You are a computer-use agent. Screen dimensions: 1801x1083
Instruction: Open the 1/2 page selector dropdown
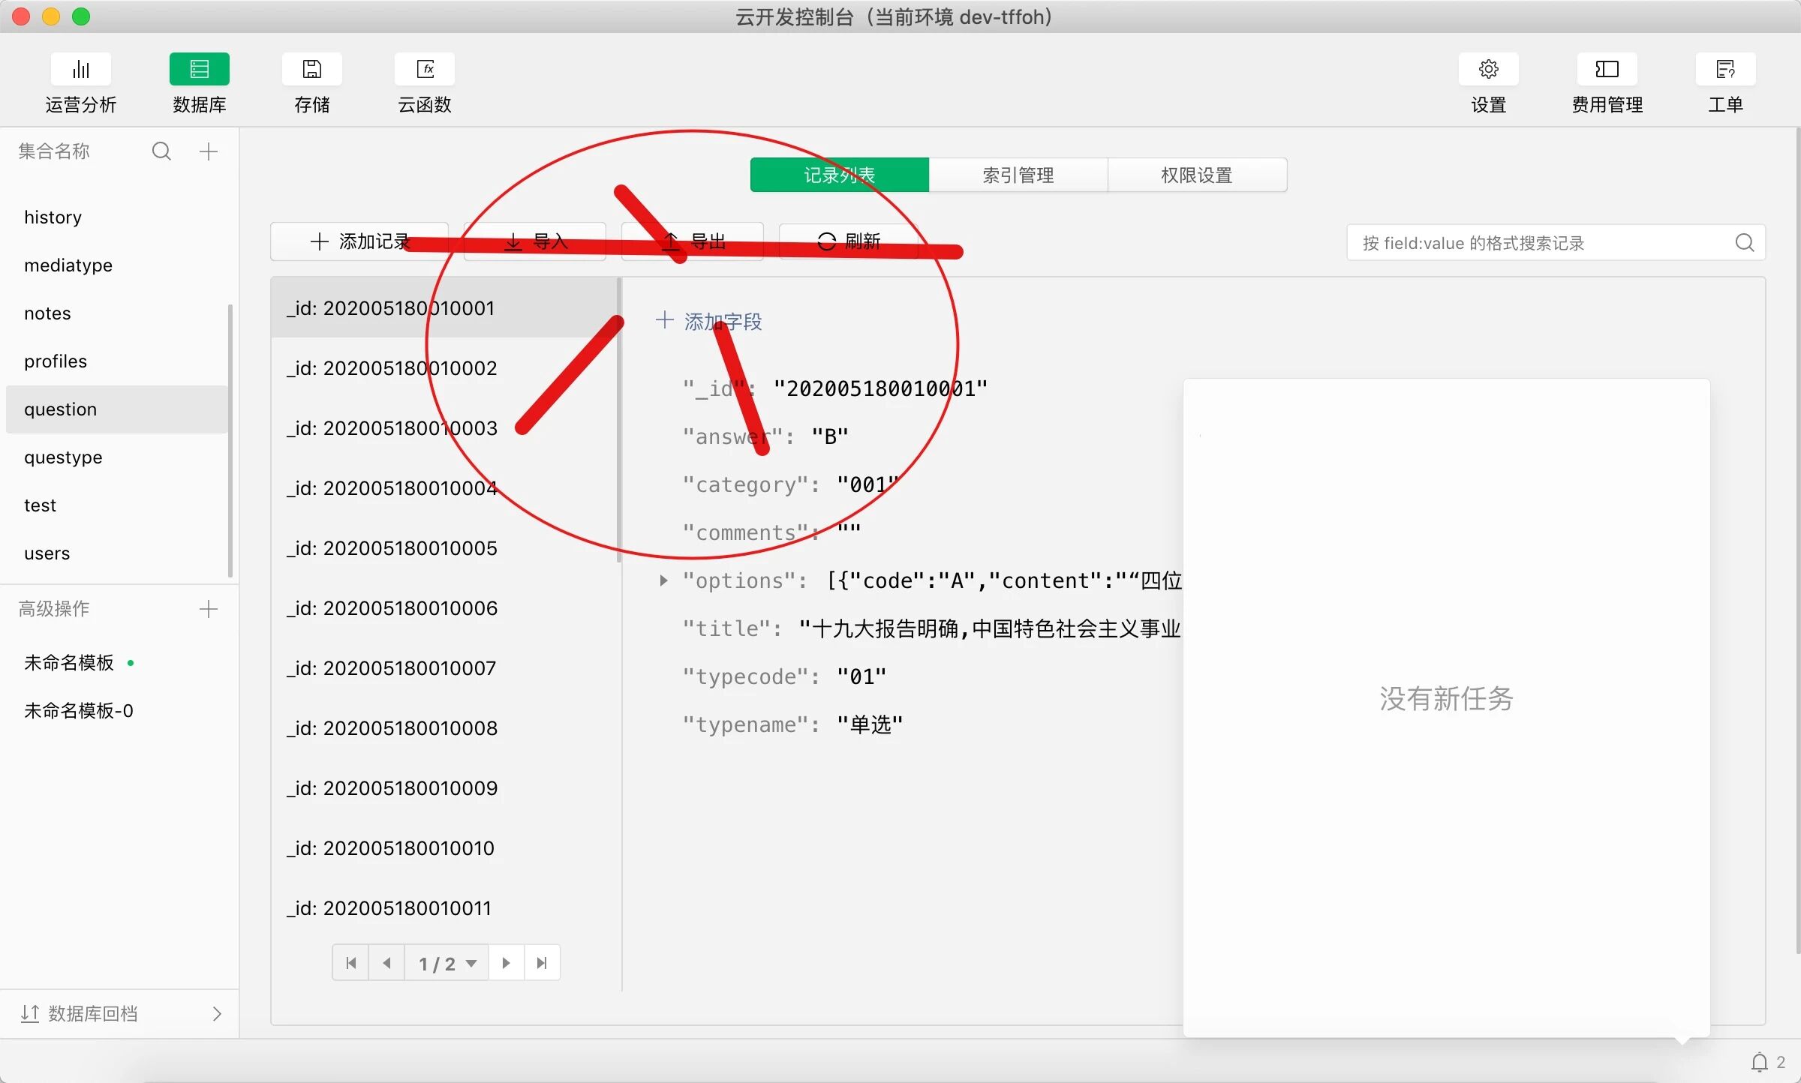click(x=447, y=963)
